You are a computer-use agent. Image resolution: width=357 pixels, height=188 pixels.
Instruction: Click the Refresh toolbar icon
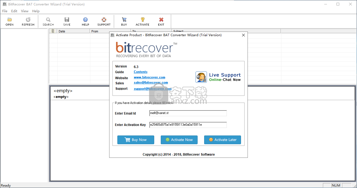pyautogui.click(x=28, y=20)
